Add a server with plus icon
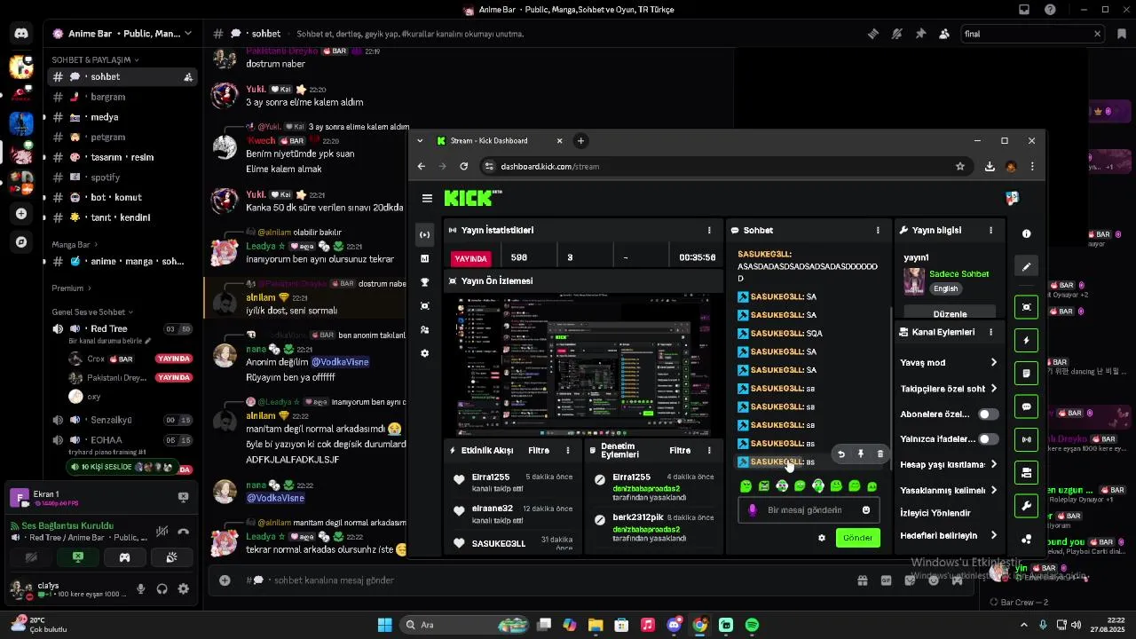The width and height of the screenshot is (1136, 639). pos(21,213)
